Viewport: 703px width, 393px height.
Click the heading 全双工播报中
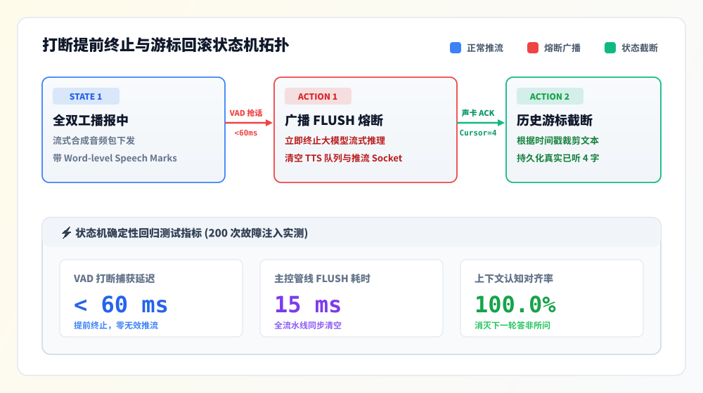[91, 120]
